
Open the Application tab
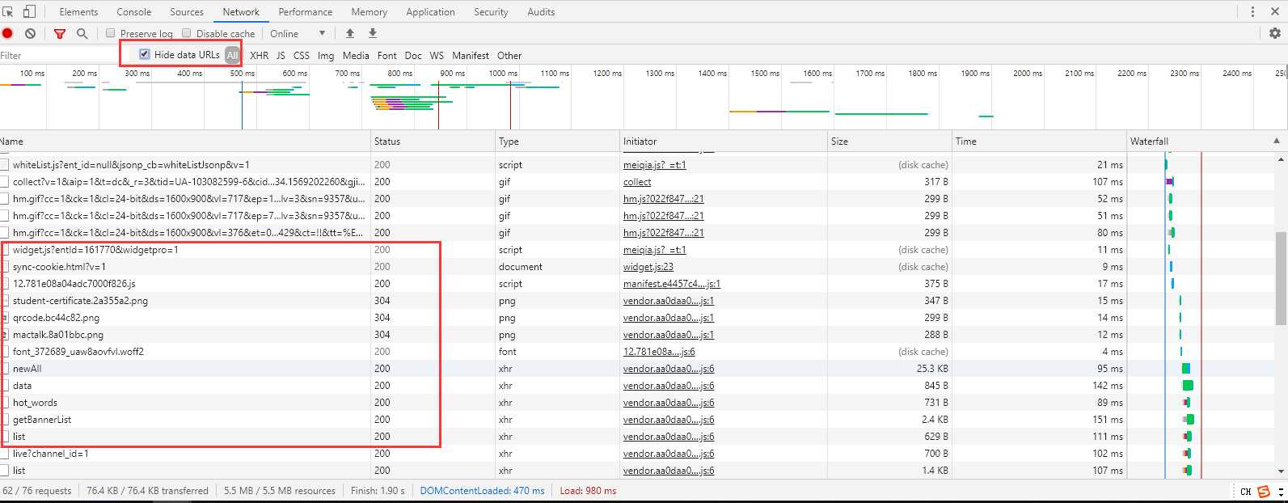pos(430,12)
